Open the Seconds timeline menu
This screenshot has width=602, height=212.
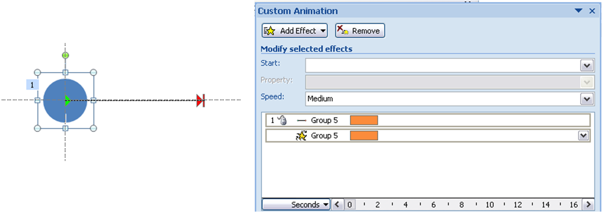click(296, 205)
